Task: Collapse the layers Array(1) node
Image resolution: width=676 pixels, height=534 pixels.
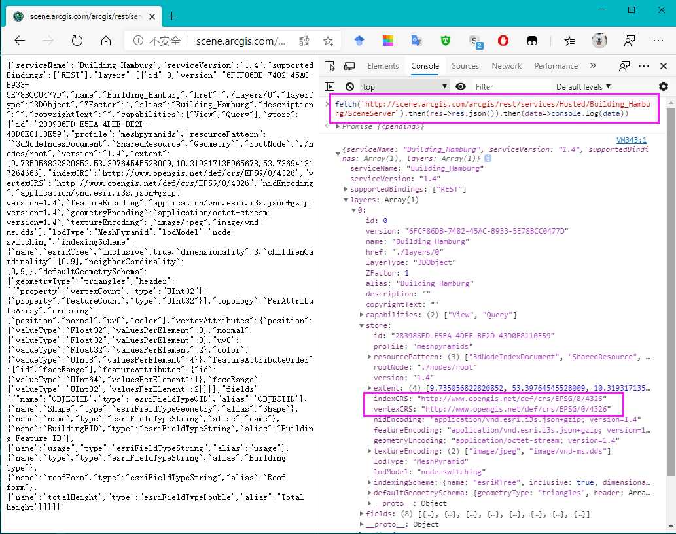Action: 346,200
